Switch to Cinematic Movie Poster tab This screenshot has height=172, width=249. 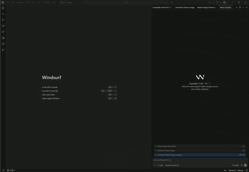(x=162, y=8)
